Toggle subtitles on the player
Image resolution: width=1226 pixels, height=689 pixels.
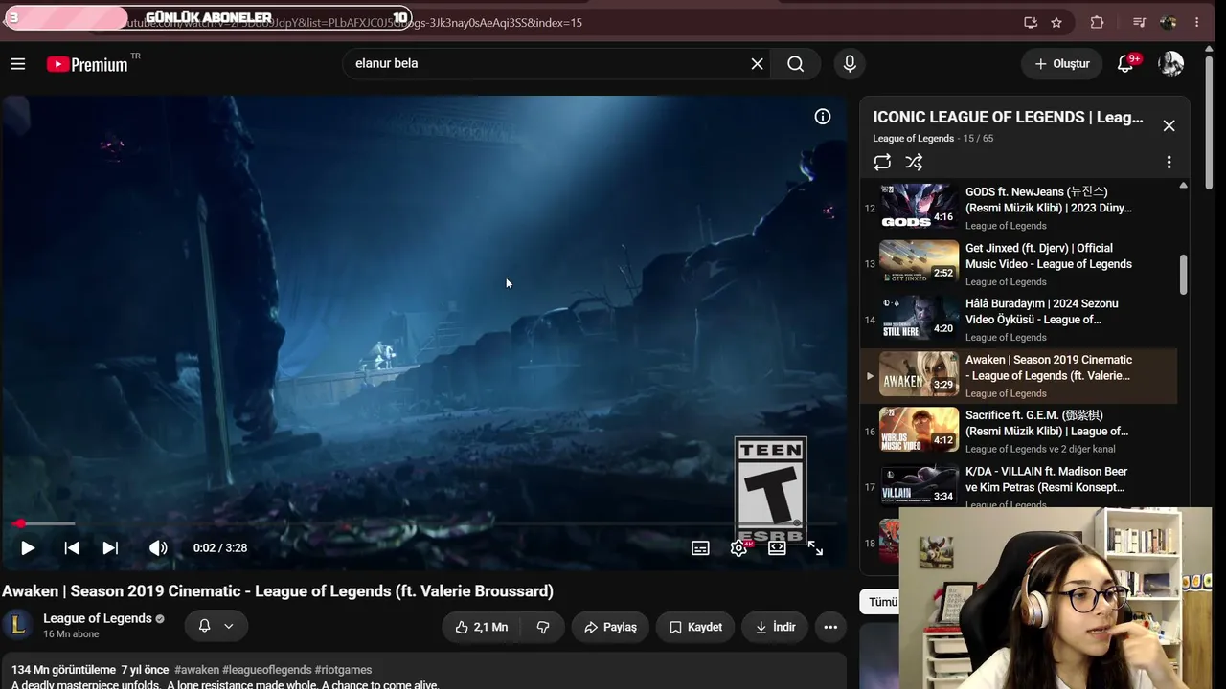coord(700,548)
